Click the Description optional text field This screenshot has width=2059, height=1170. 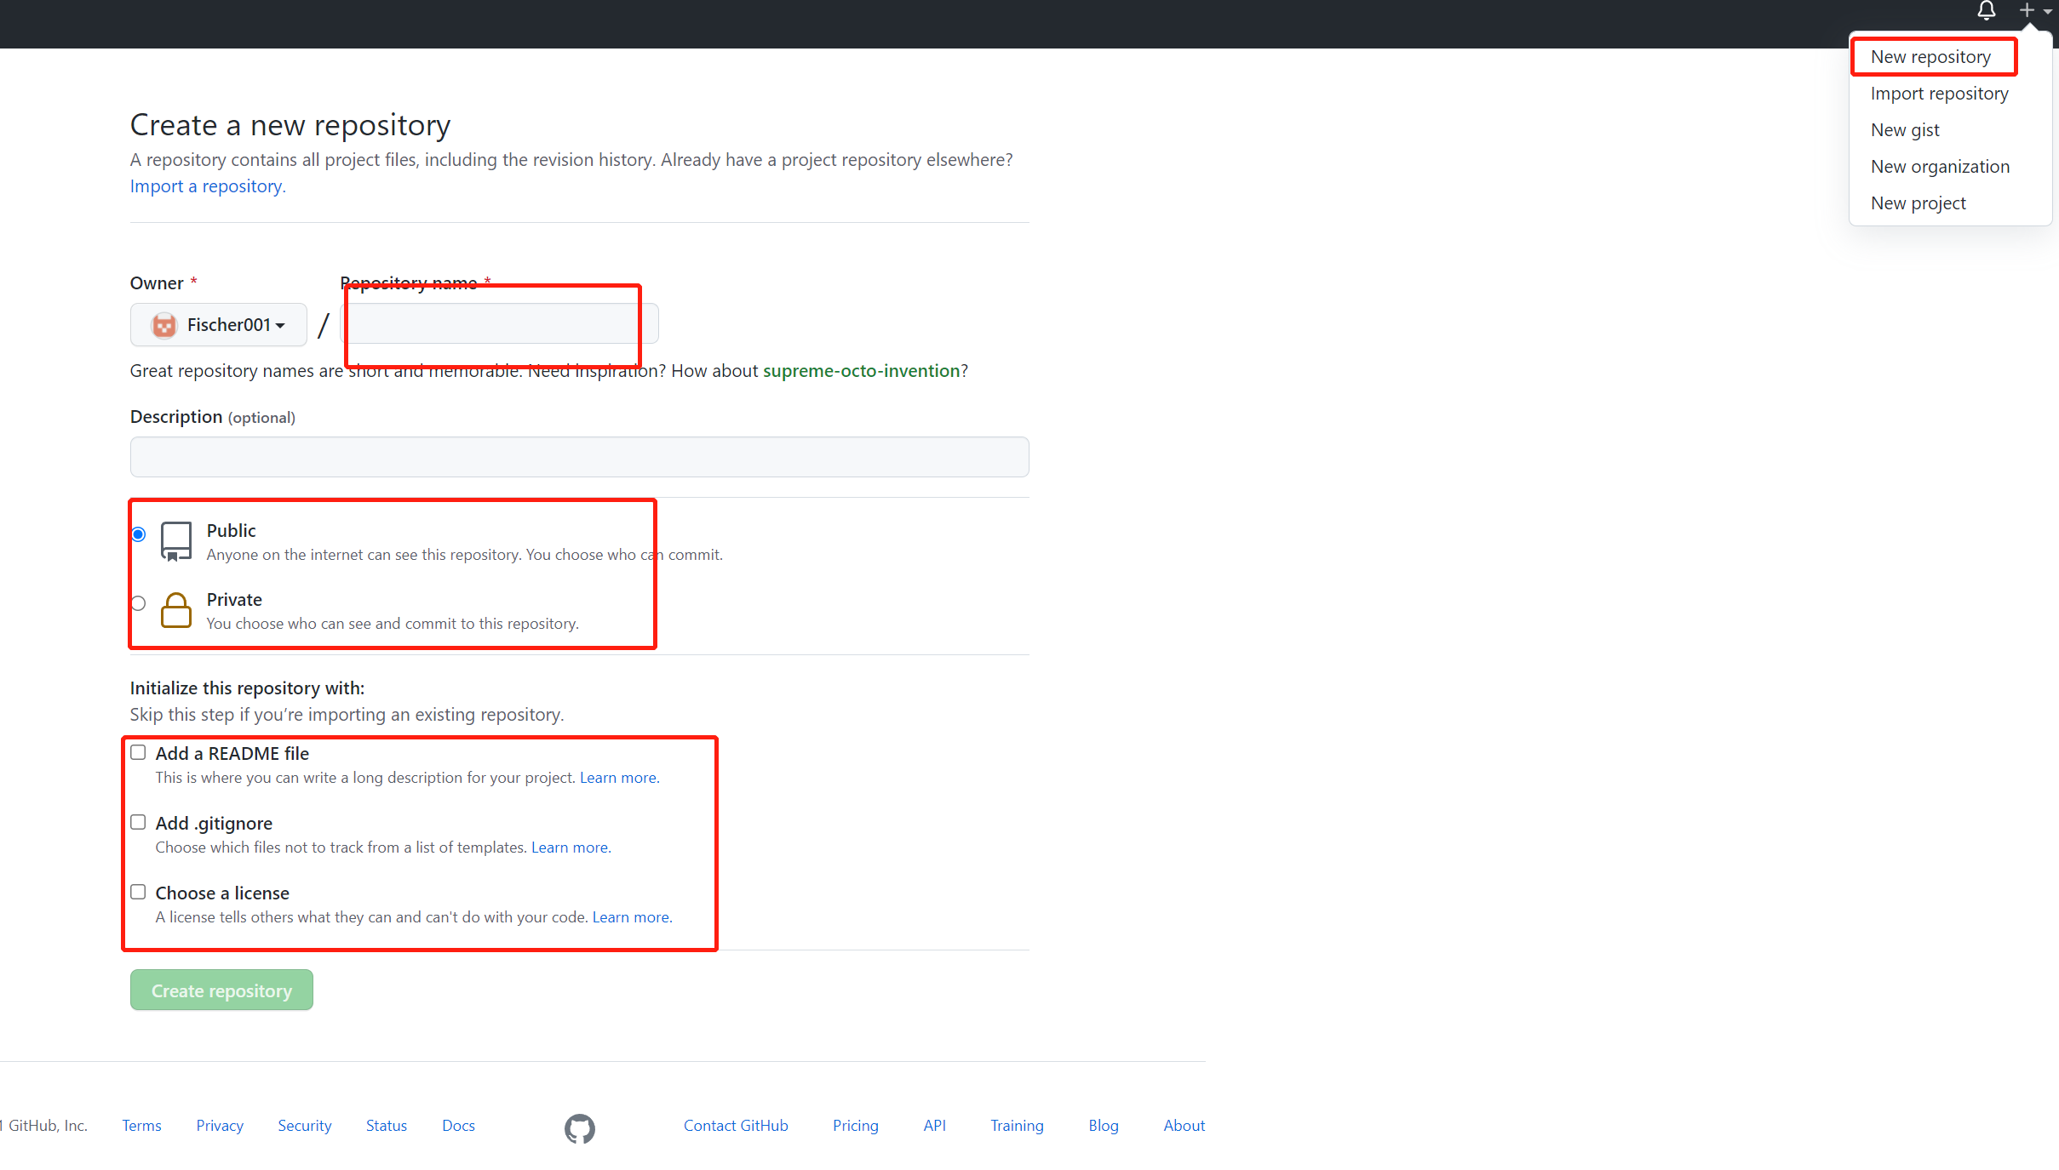tap(578, 456)
